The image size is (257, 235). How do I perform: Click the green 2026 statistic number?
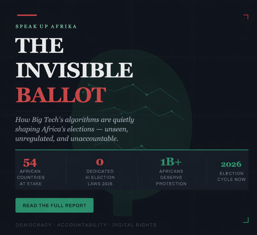231,164
